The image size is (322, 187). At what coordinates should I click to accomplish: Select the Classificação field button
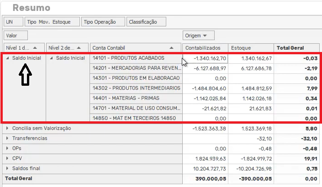click(x=143, y=21)
